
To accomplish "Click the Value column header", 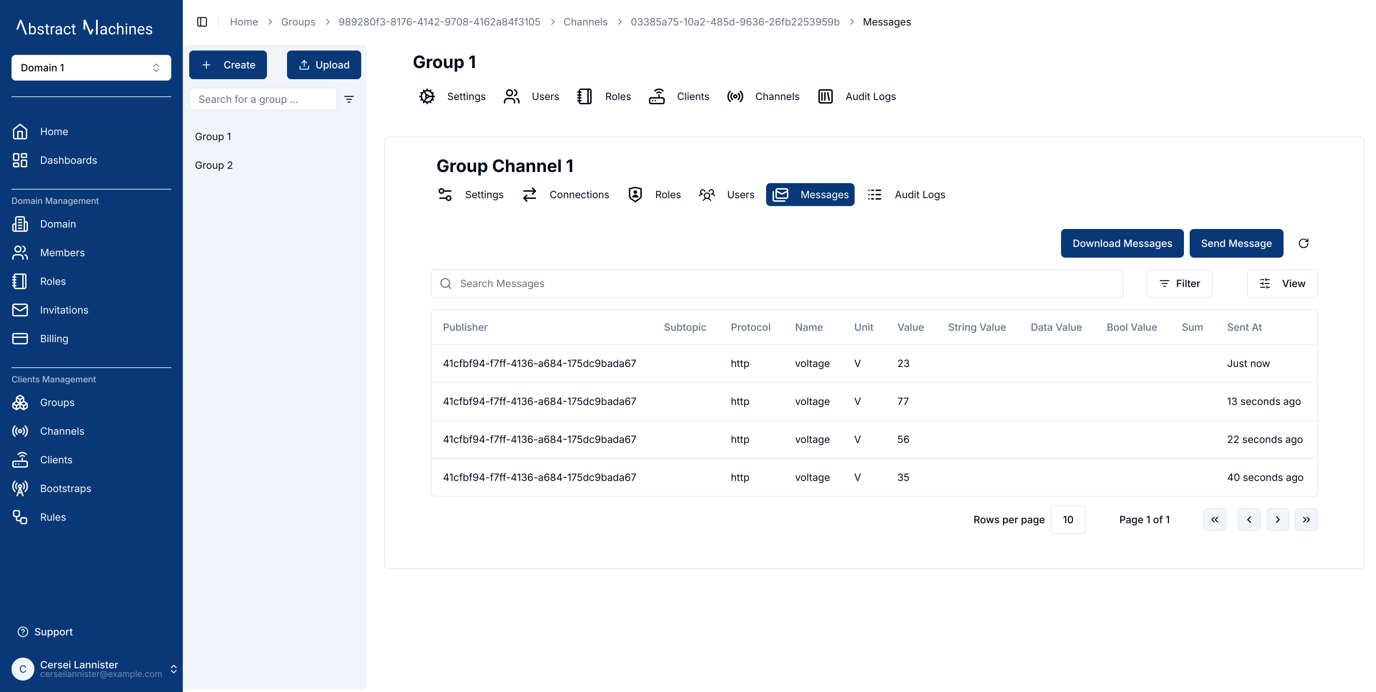I will coord(910,327).
